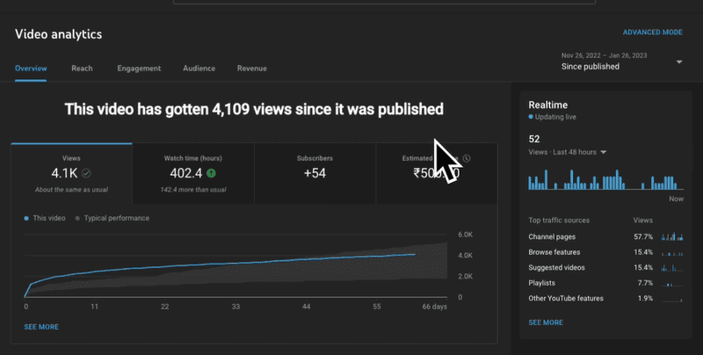Click SEE MORE below the views chart
The width and height of the screenshot is (703, 355).
(42, 327)
